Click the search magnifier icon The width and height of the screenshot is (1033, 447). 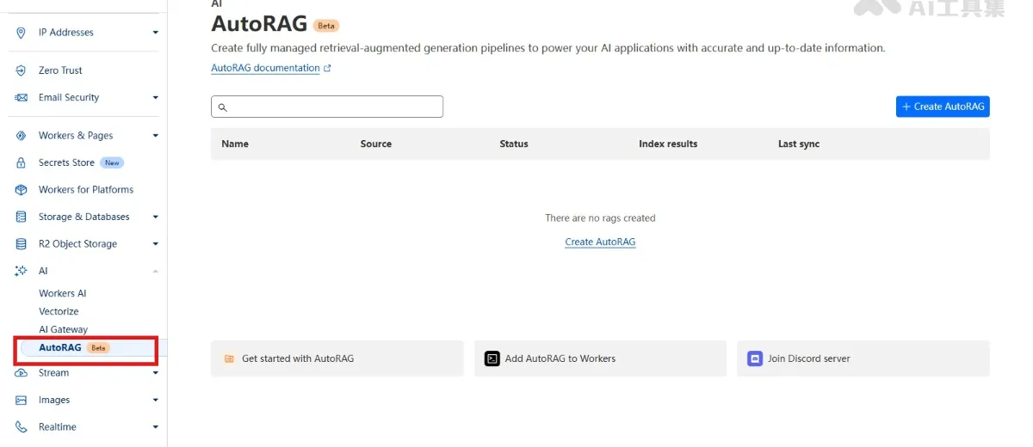(222, 107)
